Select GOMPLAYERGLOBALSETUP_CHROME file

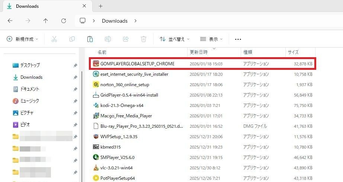(x=137, y=64)
